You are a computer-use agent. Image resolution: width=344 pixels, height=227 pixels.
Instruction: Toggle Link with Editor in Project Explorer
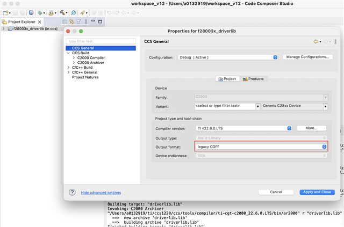tap(71, 21)
